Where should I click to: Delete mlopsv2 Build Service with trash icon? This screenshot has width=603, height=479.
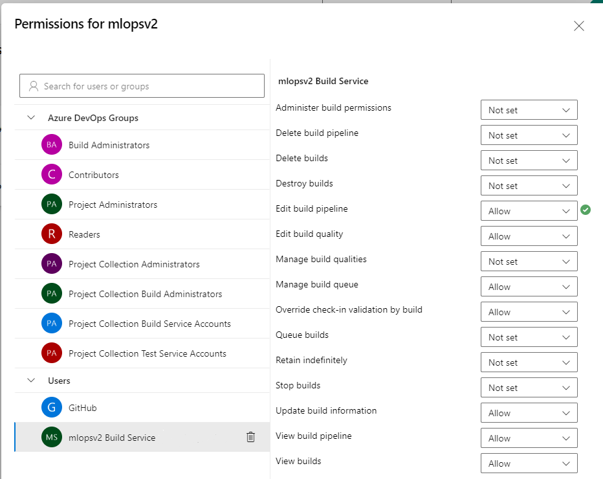point(251,438)
